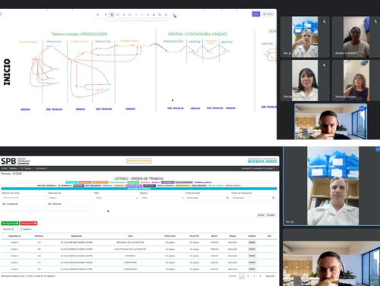The height and width of the screenshot is (286, 380).
Task: Click the Número de Orden input field
Action: click(x=24, y=198)
